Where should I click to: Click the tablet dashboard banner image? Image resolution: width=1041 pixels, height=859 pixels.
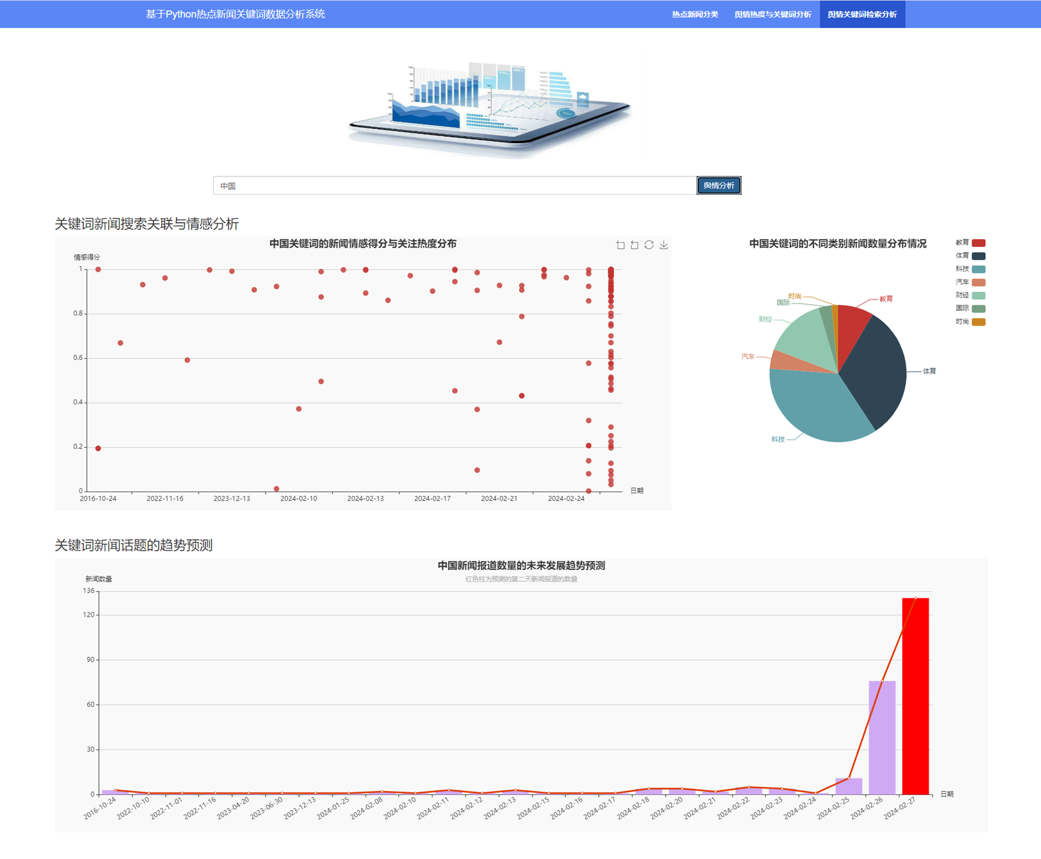click(489, 108)
